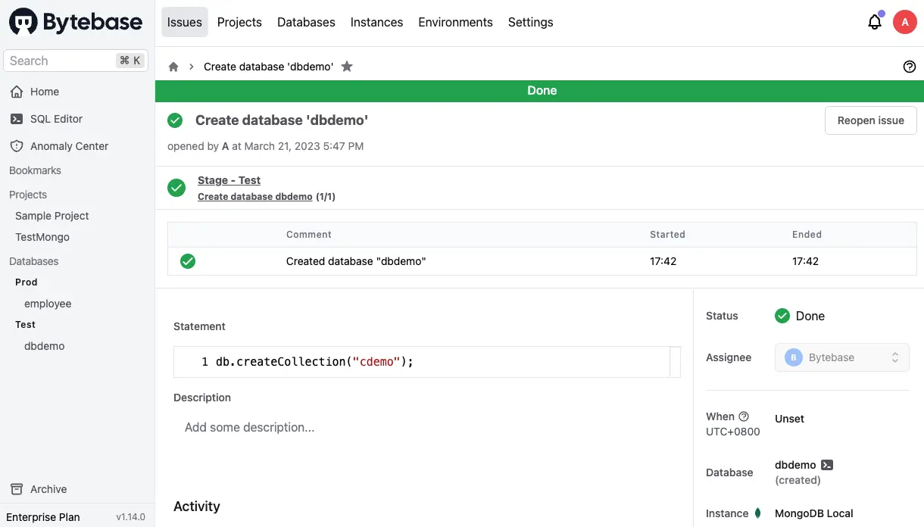Open the help question mark icon
The image size is (924, 527).
point(910,67)
